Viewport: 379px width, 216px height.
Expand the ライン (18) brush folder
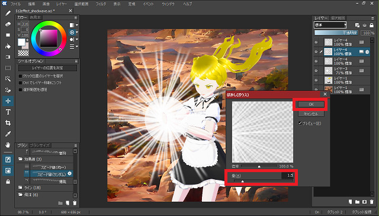coord(21,188)
